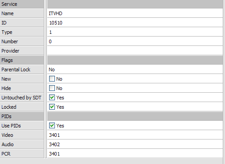Screen dimensions: 225x164
Task: Disable the Use PIDs checkbox
Action: pyautogui.click(x=52, y=126)
